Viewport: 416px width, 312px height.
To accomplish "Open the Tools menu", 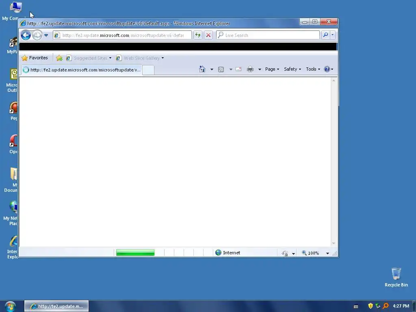I will [313, 69].
